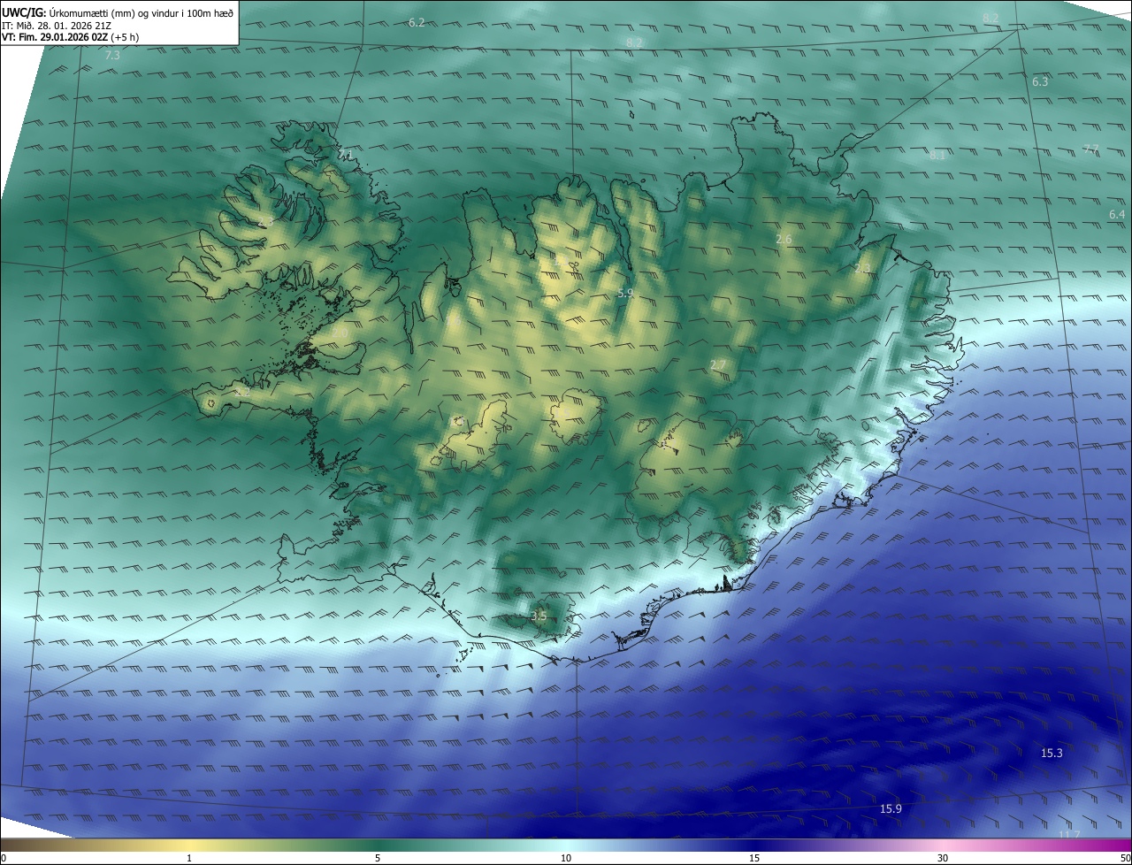The width and height of the screenshot is (1132, 865).
Task: Click the map value label '7.7'
Action: point(1090,149)
